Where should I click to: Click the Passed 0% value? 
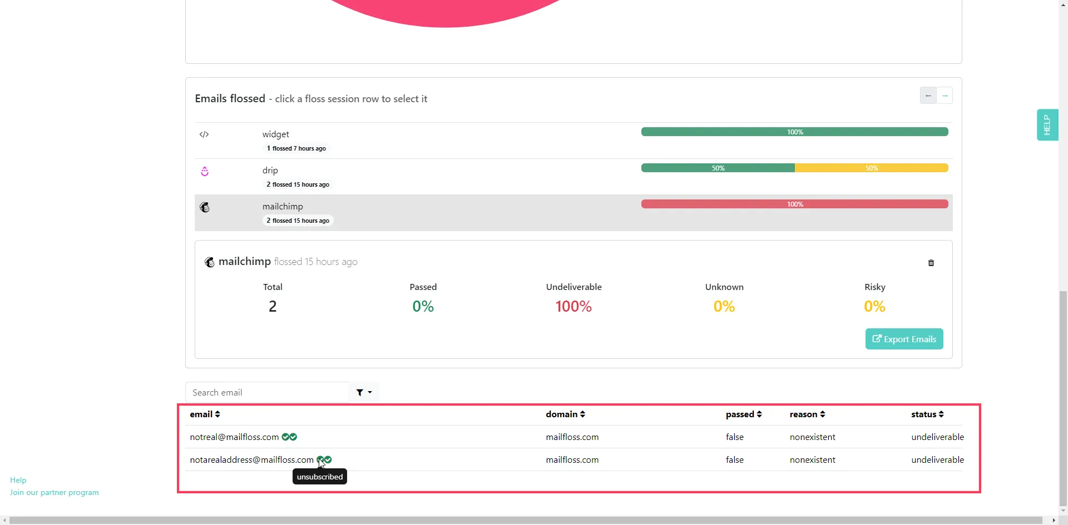423,307
